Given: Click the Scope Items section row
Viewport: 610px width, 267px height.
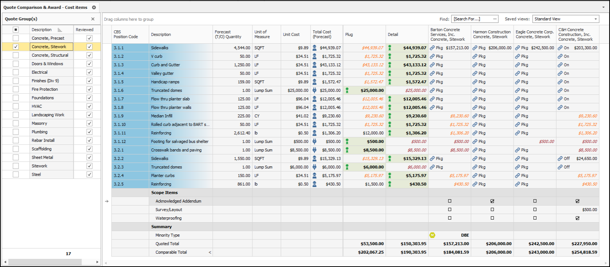Looking at the screenshot, I should (355, 193).
